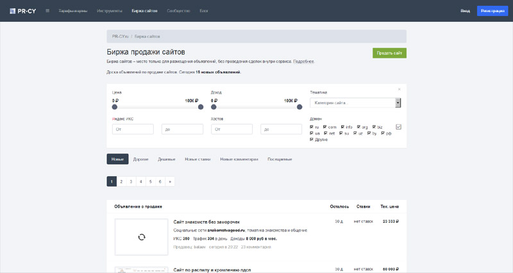The width and height of the screenshot is (513, 273).
Task: Toggle the ru domain checkbox
Action: click(312, 127)
